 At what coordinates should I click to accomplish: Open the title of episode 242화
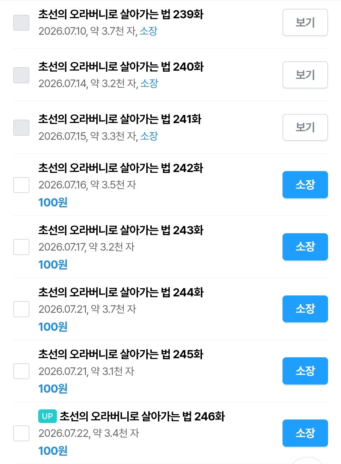121,168
